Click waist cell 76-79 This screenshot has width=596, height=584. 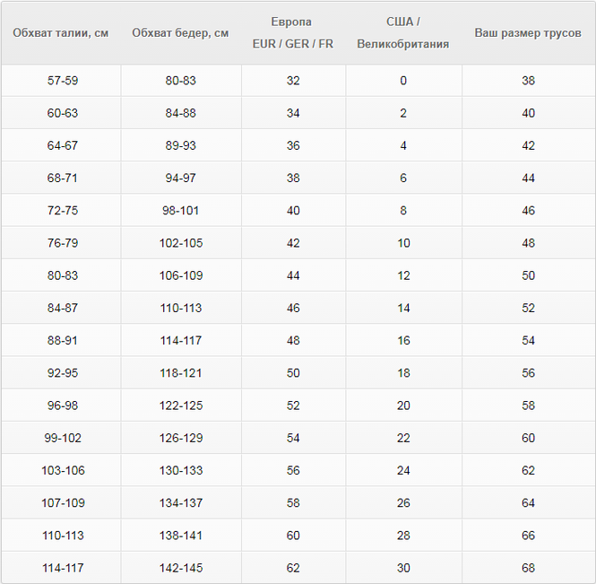(x=63, y=243)
